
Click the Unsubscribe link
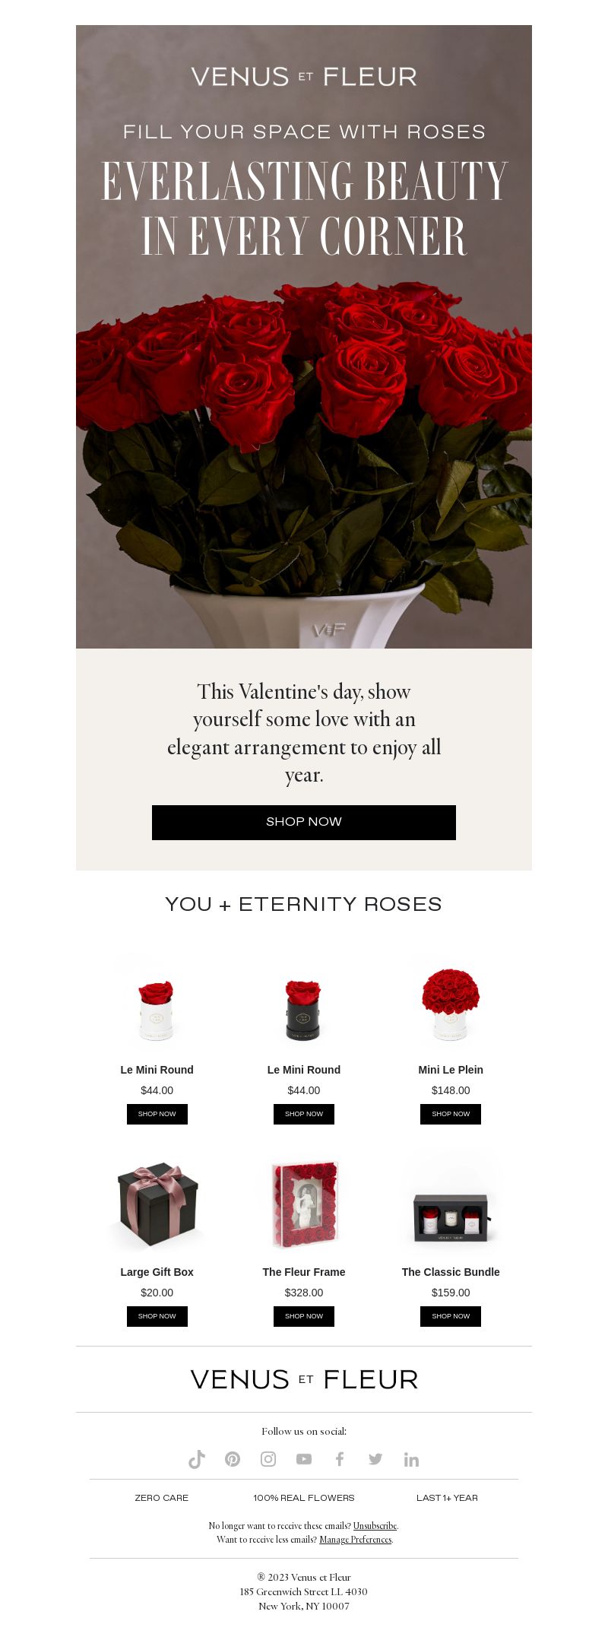375,1526
